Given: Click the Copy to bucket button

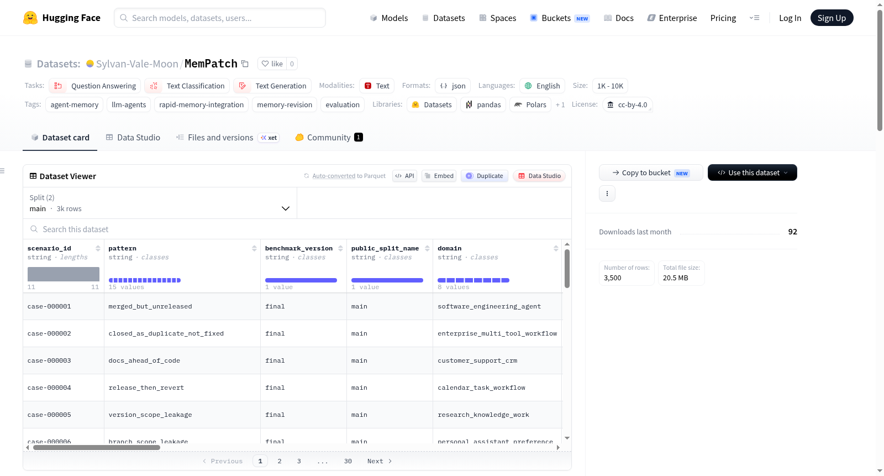Looking at the screenshot, I should pos(651,172).
